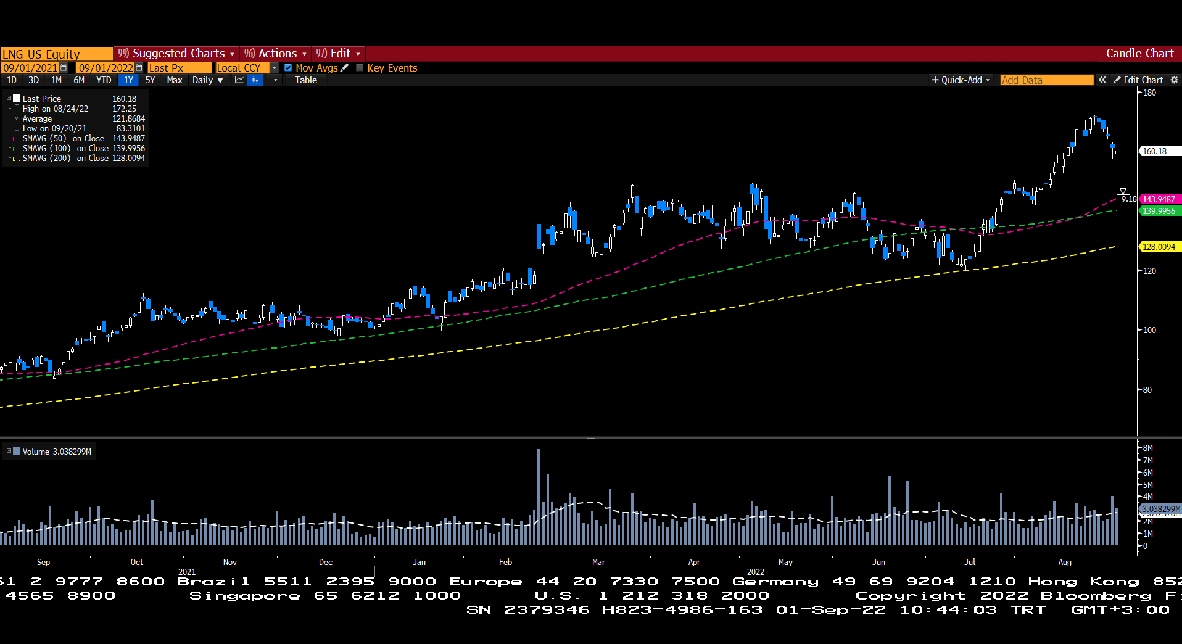
Task: Click the pink SMAVG (50) color swatch
Action: pos(17,139)
